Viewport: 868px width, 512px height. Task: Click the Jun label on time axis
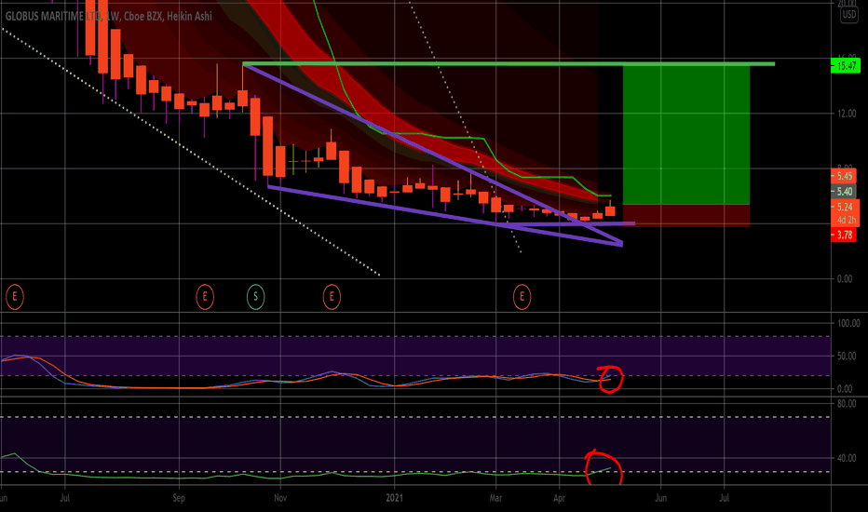pos(660,498)
